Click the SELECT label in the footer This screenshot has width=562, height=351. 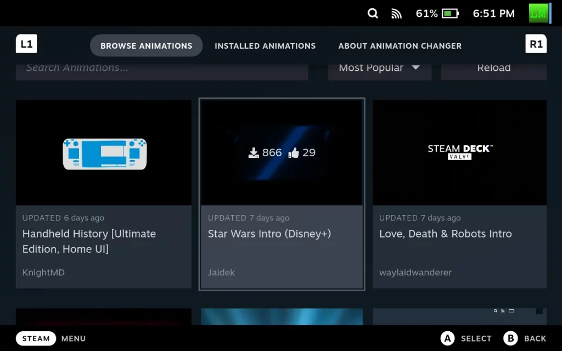(476, 338)
